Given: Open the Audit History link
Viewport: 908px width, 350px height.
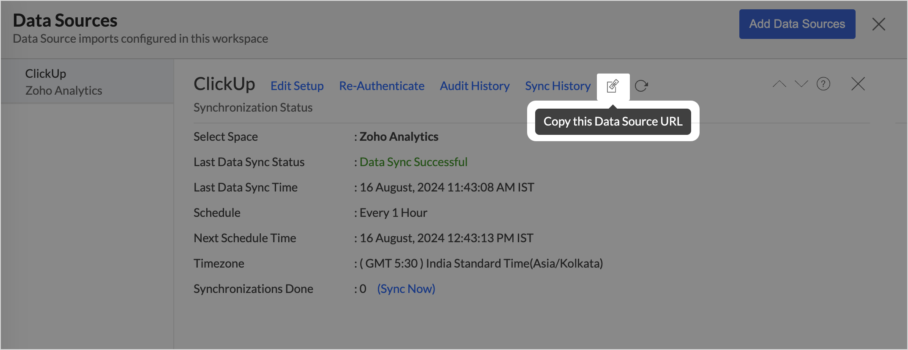Looking at the screenshot, I should coord(475,86).
